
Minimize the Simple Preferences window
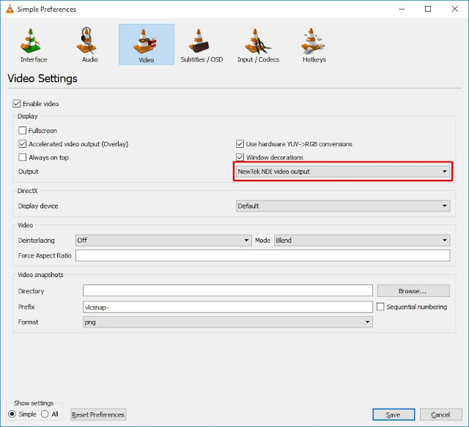tap(402, 9)
